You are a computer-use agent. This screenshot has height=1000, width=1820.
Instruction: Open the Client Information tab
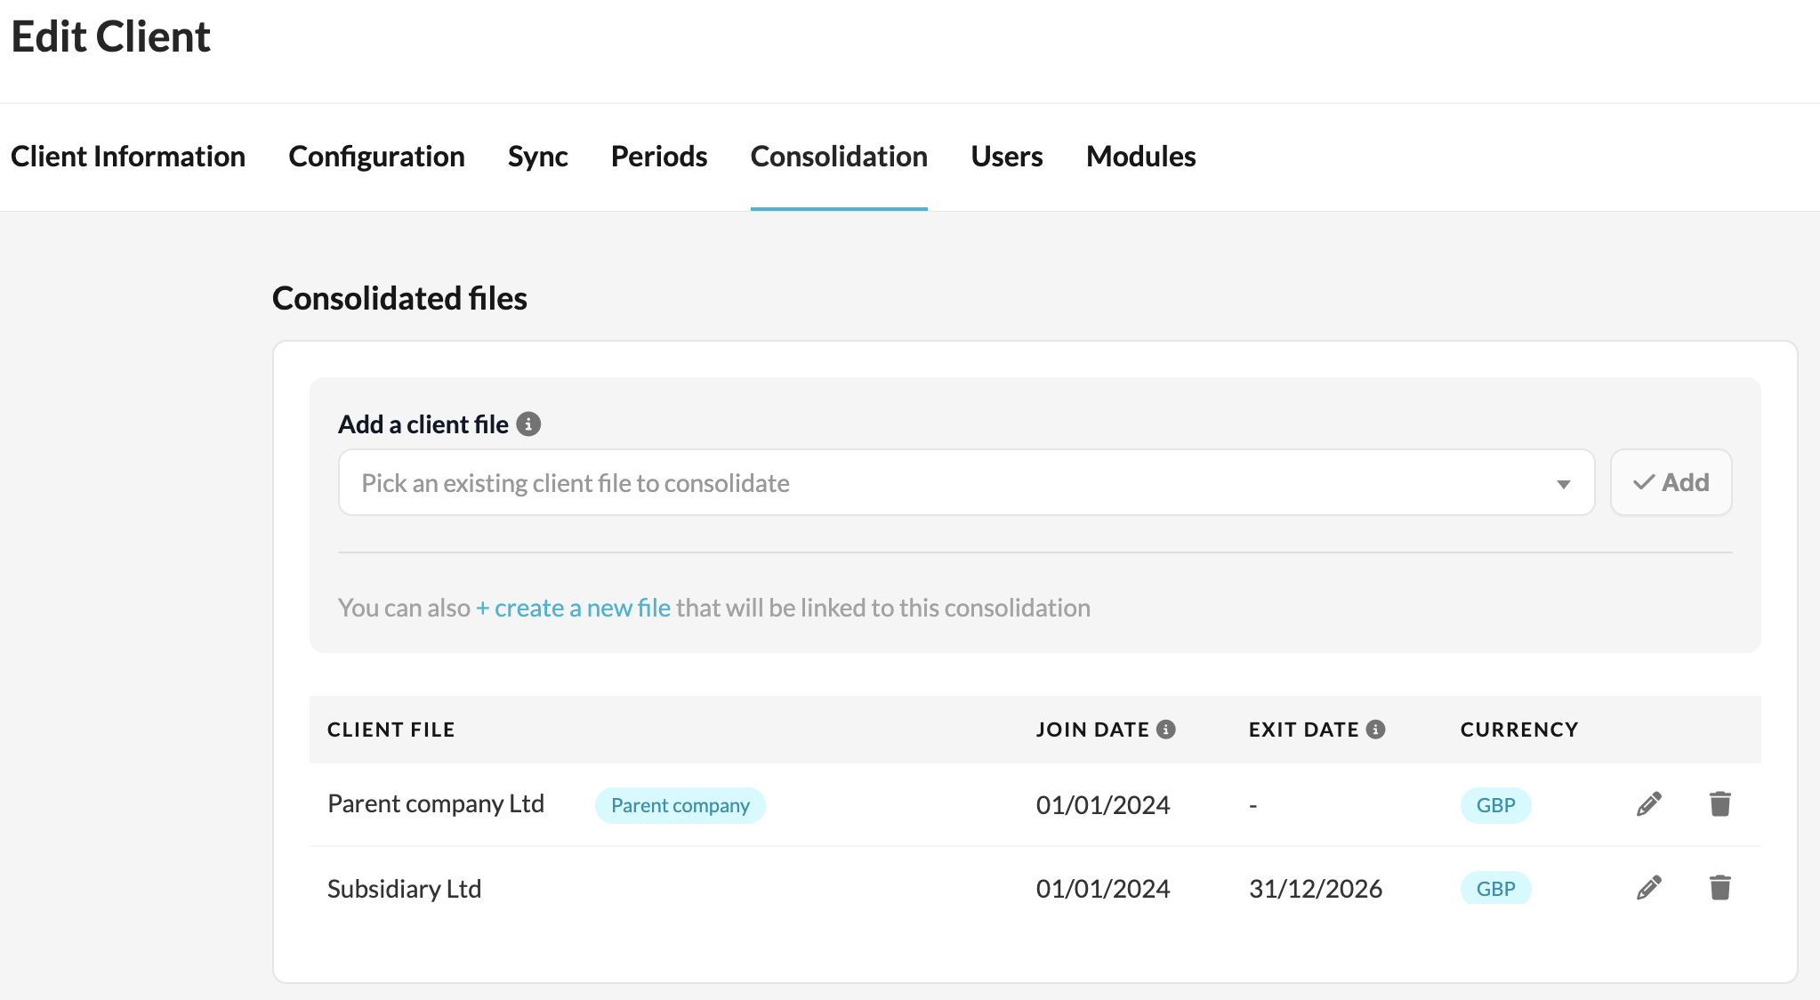(x=128, y=157)
